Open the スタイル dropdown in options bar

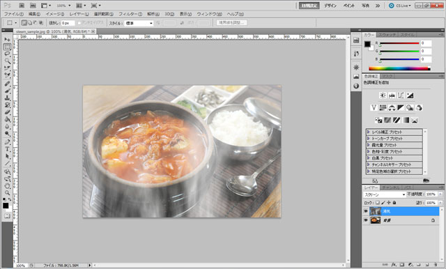click(x=139, y=23)
